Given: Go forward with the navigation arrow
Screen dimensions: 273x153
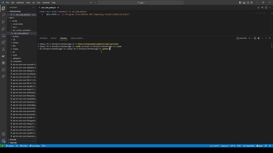Looking at the screenshot, I should coord(95,3).
